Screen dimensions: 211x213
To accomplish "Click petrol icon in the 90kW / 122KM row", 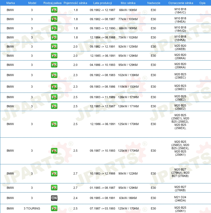I will coord(54,174).
